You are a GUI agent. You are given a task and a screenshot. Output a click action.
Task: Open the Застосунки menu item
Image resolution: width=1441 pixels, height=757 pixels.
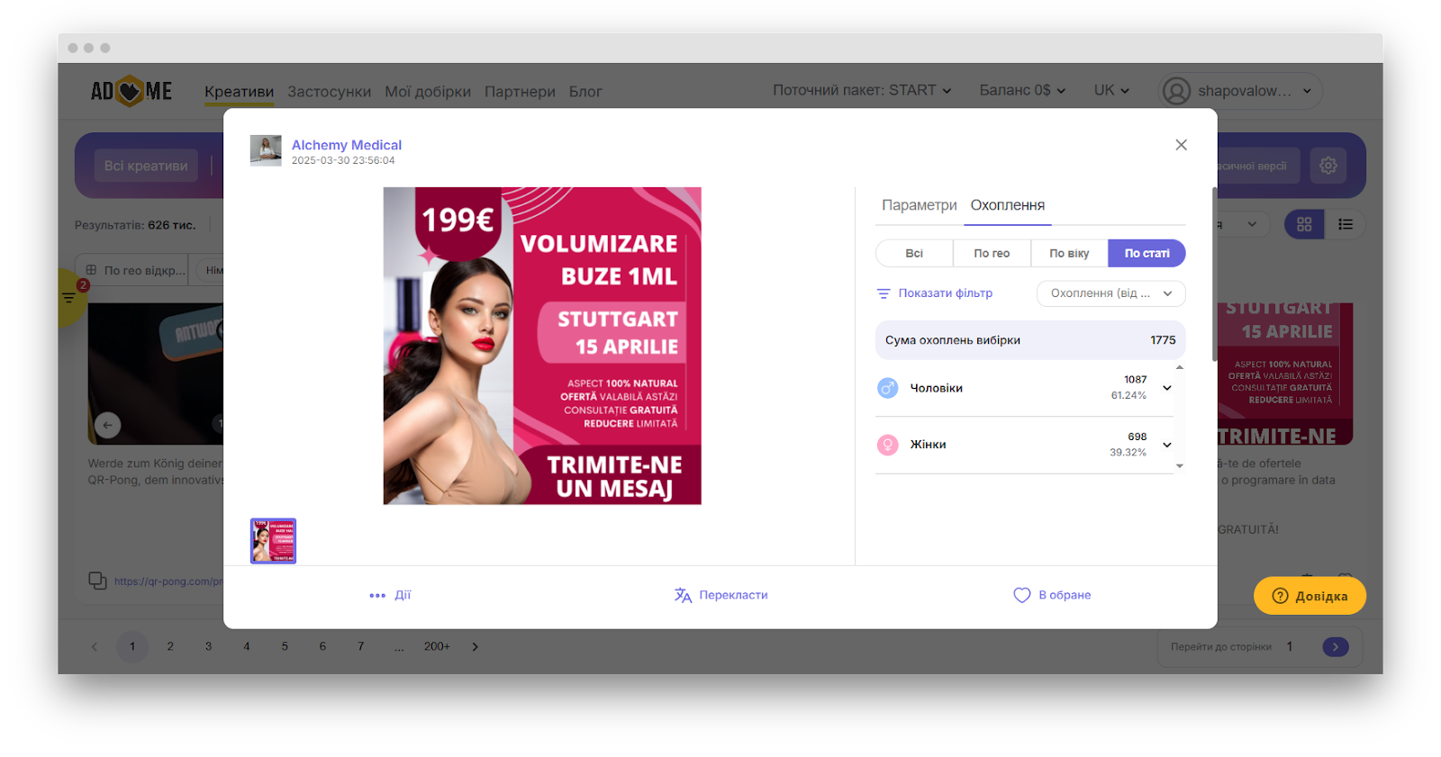(329, 92)
